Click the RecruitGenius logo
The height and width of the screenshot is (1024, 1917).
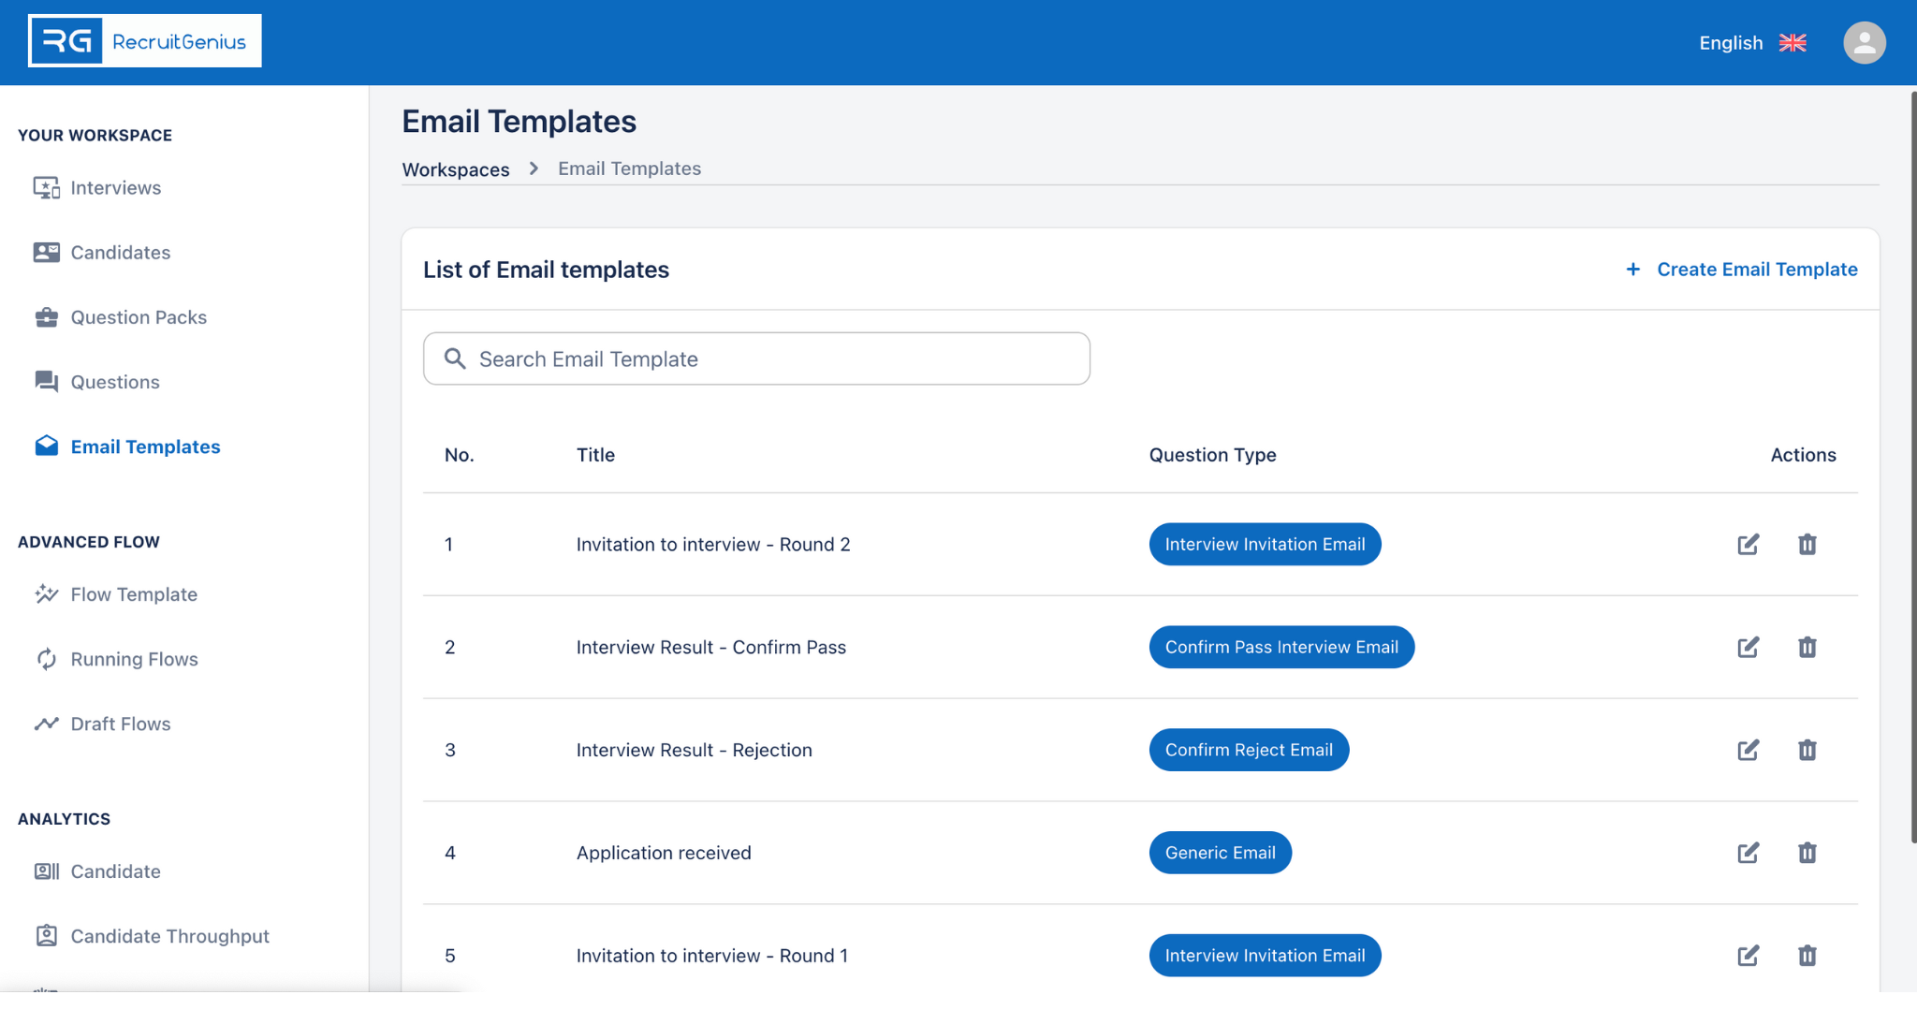pos(145,41)
